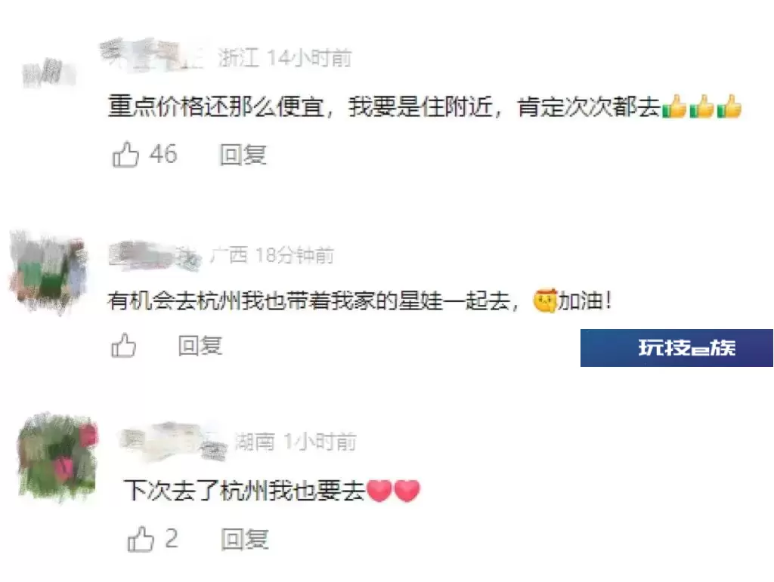Screen dimensions: 774x582
Task: Like the Hunan comment with 2 likes
Action: (141, 539)
